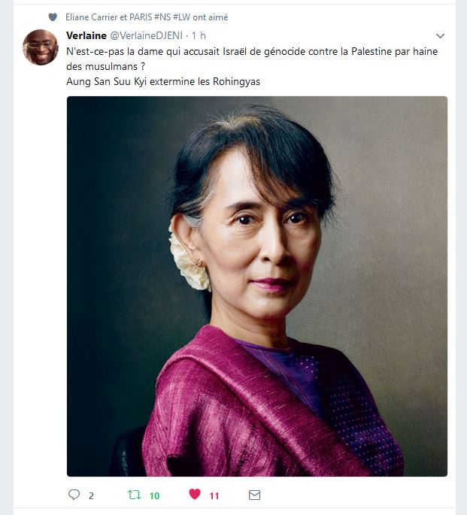The image size is (467, 515).
Task: Open the @VerlaineDJENI handle link
Action: coord(146,35)
